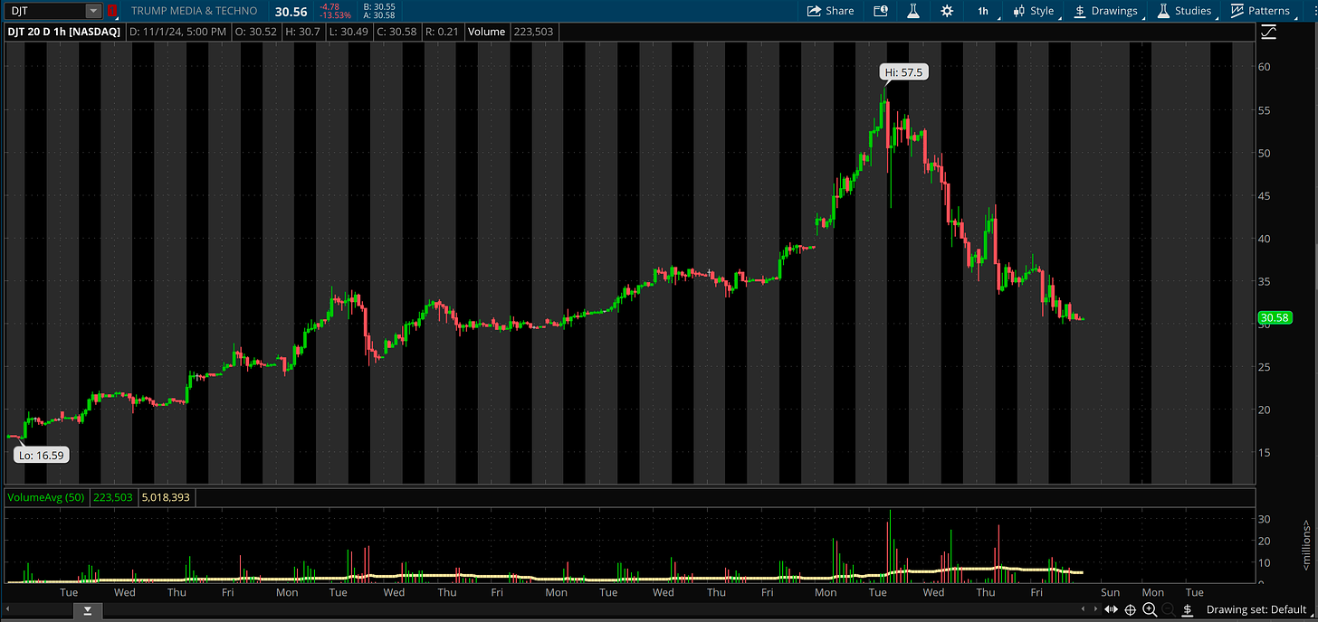Click the TRUMP MEDIA & TECHNO company name
Image resolution: width=1318 pixels, height=622 pixels.
[x=194, y=11]
